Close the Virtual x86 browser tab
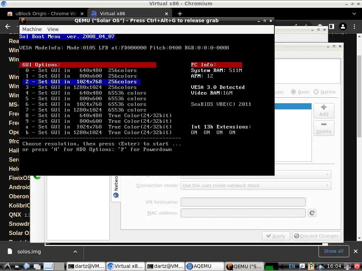362x271 pixels. point(167,14)
